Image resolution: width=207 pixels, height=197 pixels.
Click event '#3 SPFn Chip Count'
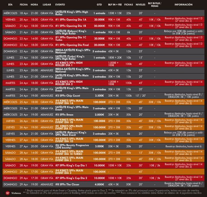(68, 96)
